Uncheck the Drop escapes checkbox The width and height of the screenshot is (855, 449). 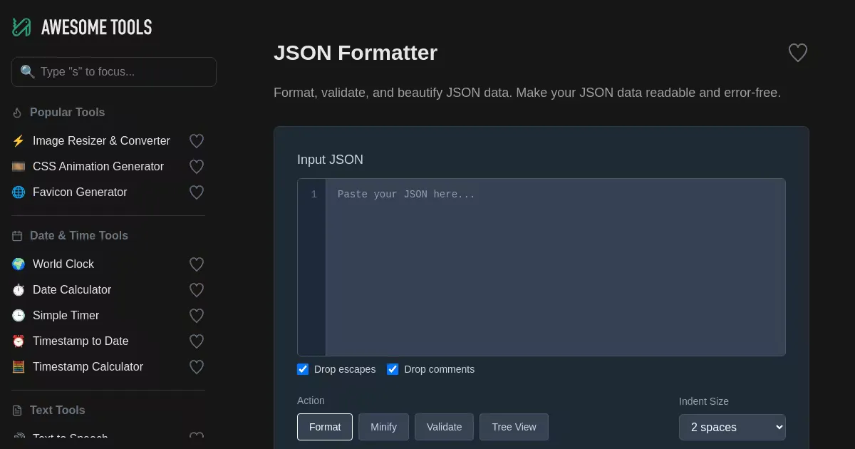303,369
